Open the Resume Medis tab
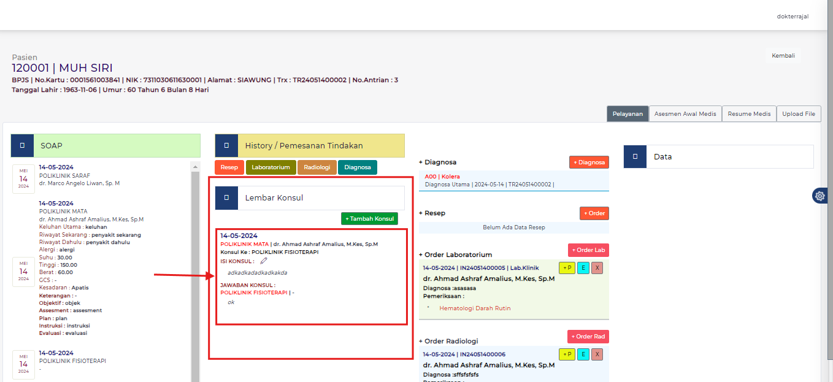Screen dimensions: 833x382 click(749, 114)
